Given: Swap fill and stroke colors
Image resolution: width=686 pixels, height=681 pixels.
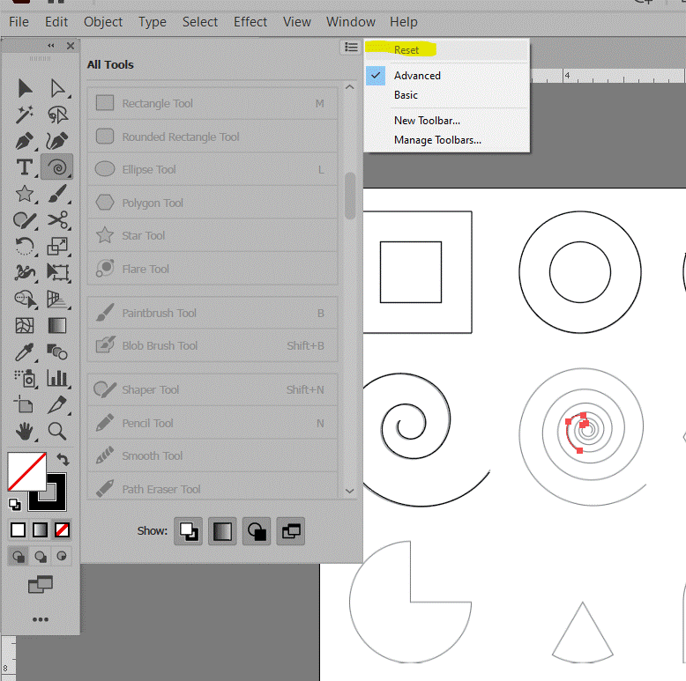Looking at the screenshot, I should (63, 460).
